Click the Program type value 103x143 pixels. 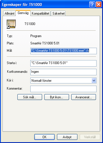point(36,36)
